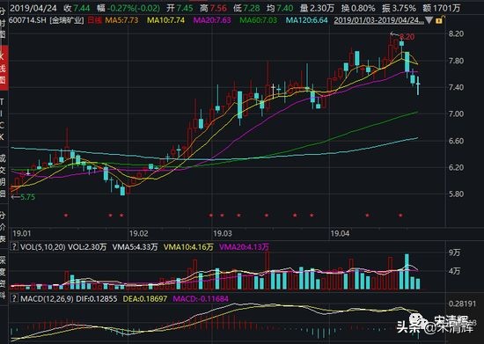
Task: Select the MA20:7.63 indicator label
Action: (x=212, y=20)
